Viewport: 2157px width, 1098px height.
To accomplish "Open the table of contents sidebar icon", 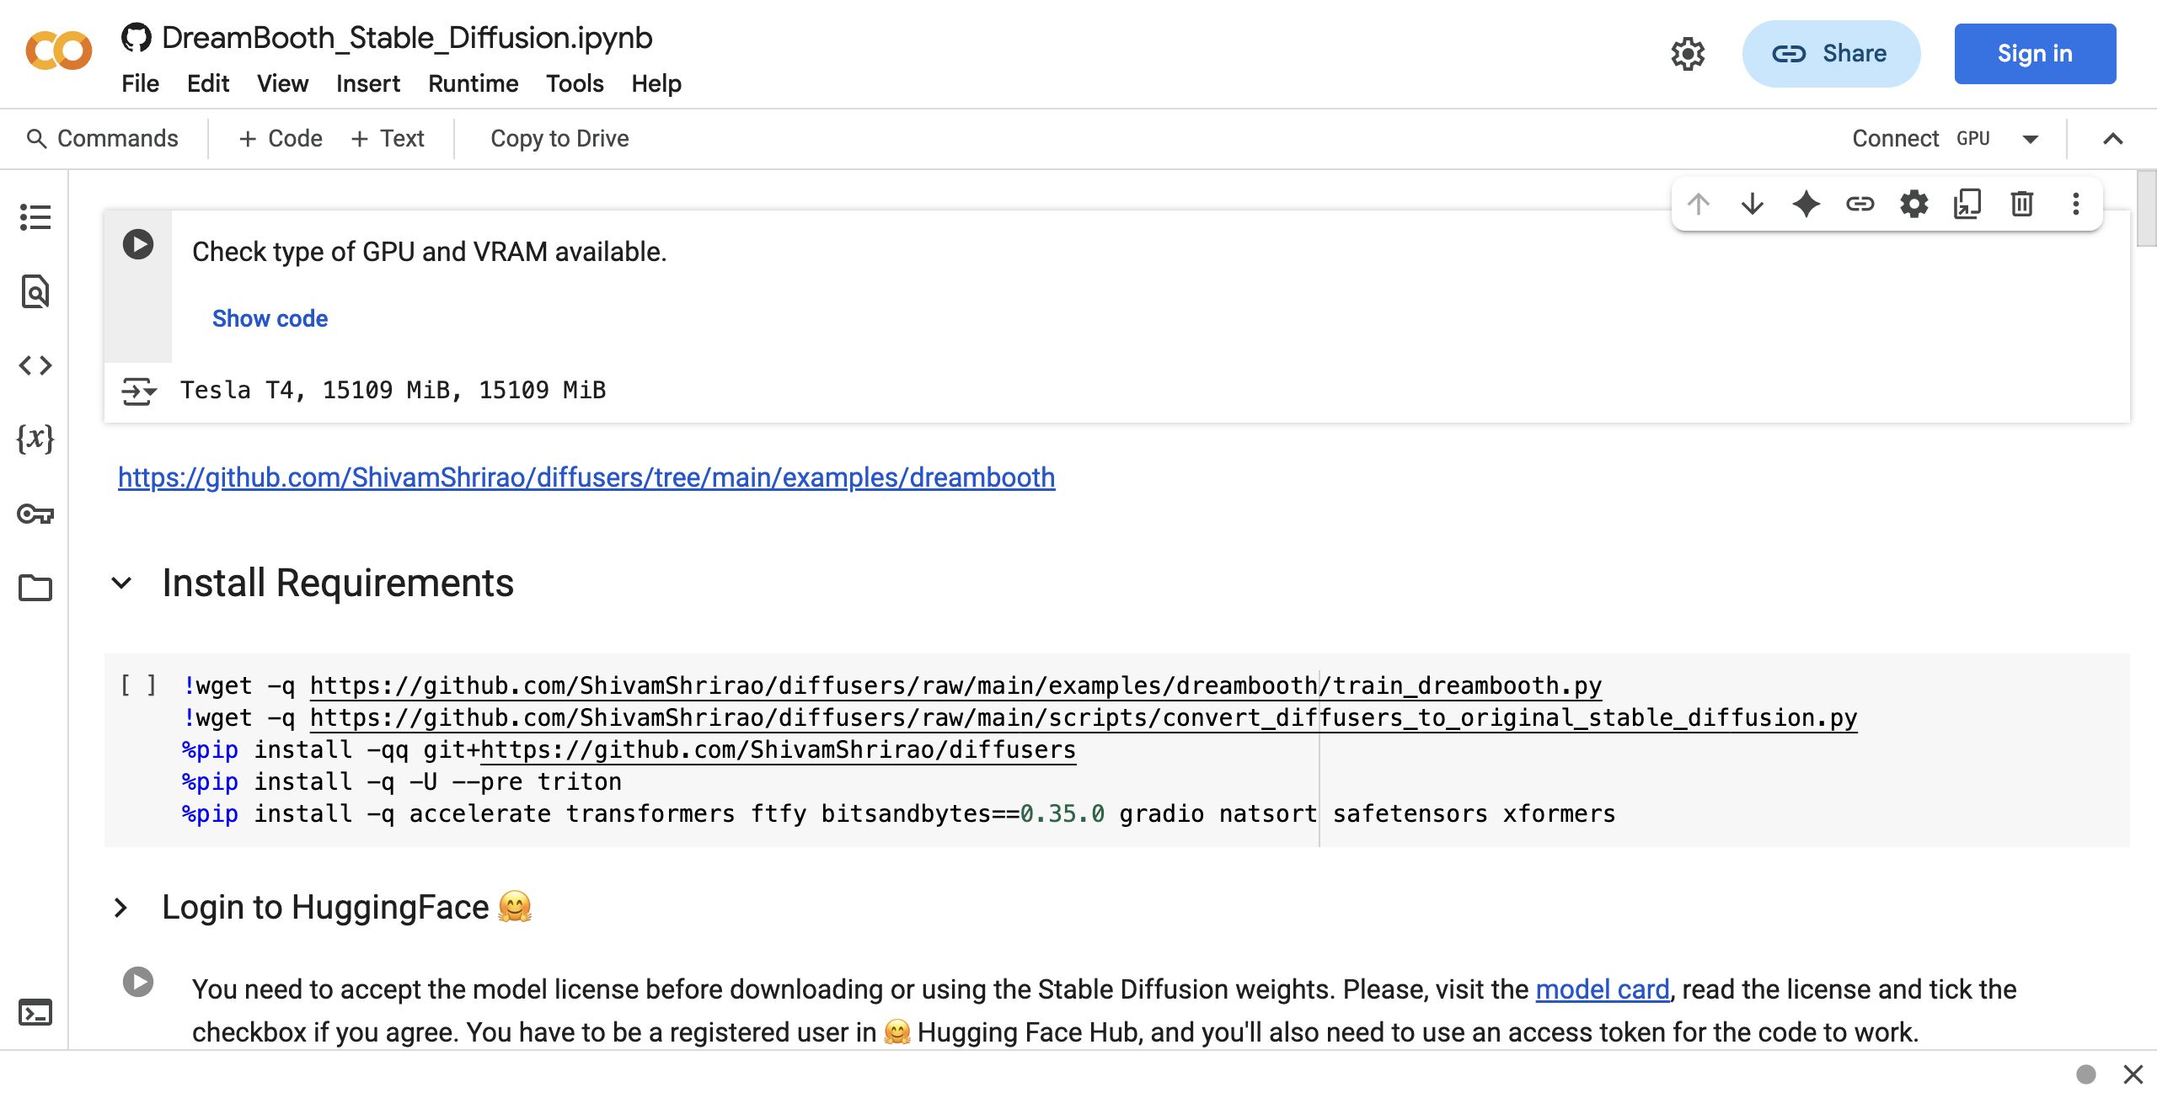I will pos(35,217).
